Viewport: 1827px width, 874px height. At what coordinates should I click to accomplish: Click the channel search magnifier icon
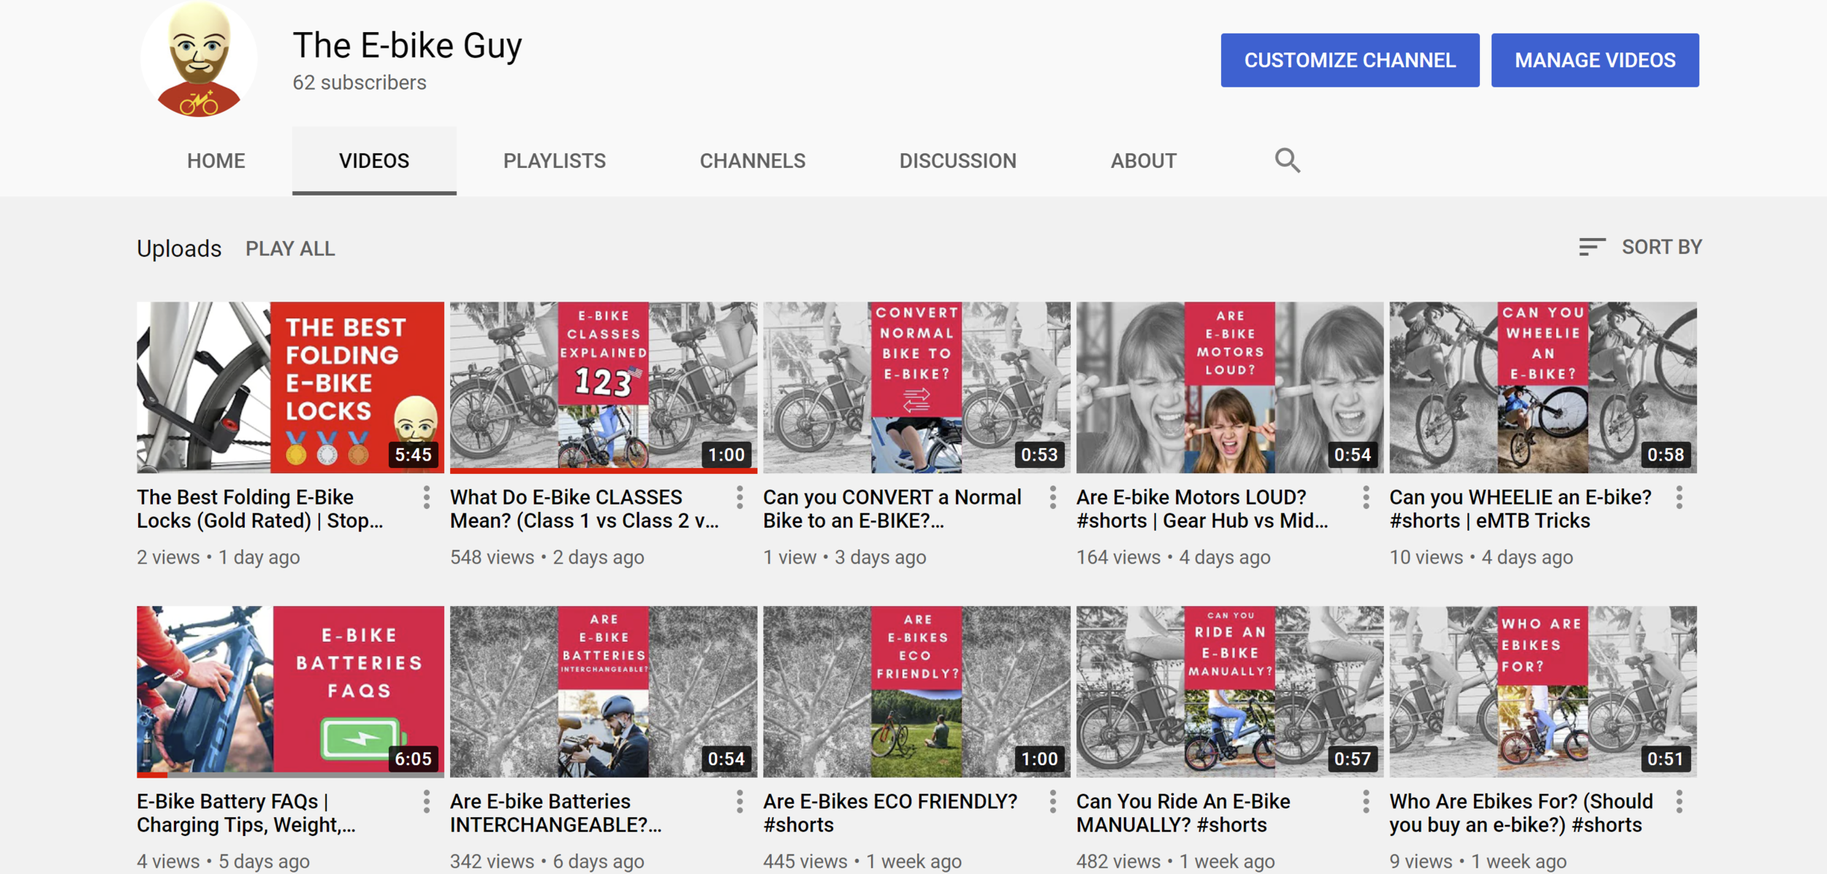coord(1287,160)
